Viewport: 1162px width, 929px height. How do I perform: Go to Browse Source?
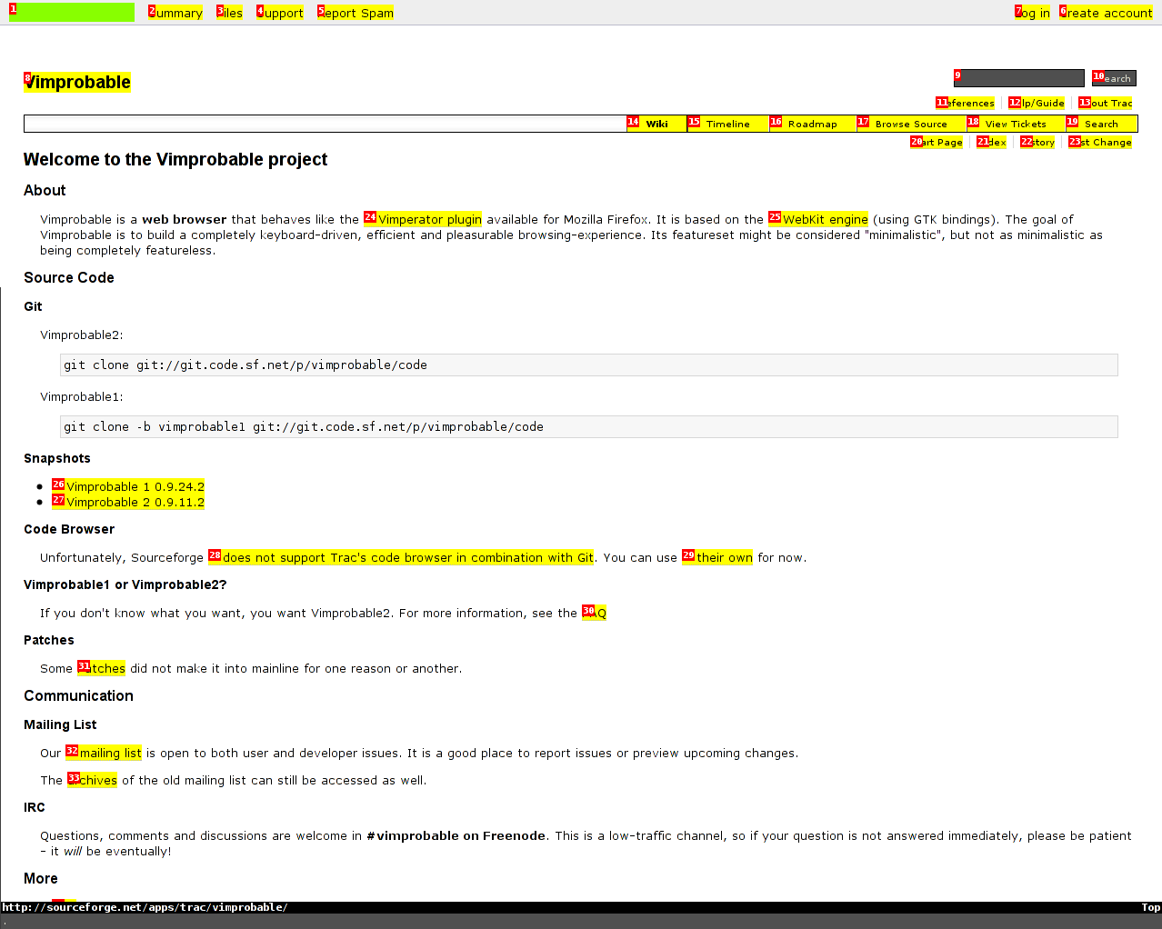(912, 124)
